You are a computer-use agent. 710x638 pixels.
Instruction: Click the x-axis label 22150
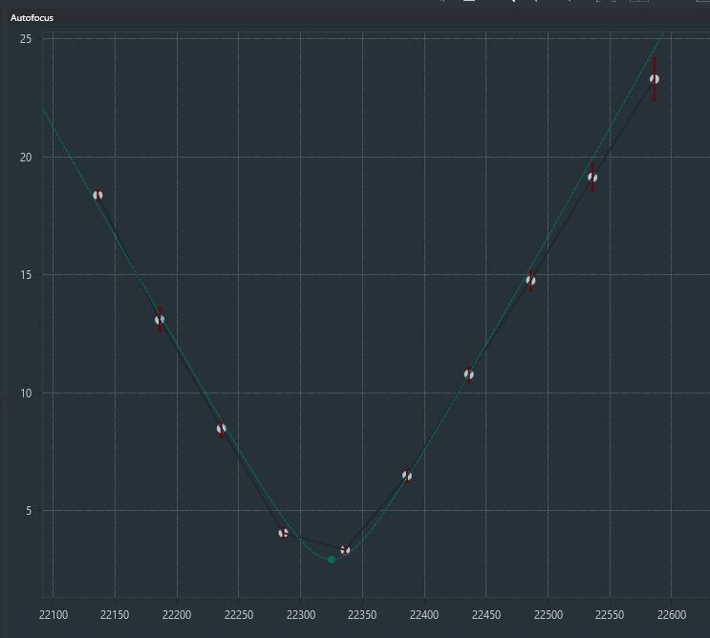115,615
